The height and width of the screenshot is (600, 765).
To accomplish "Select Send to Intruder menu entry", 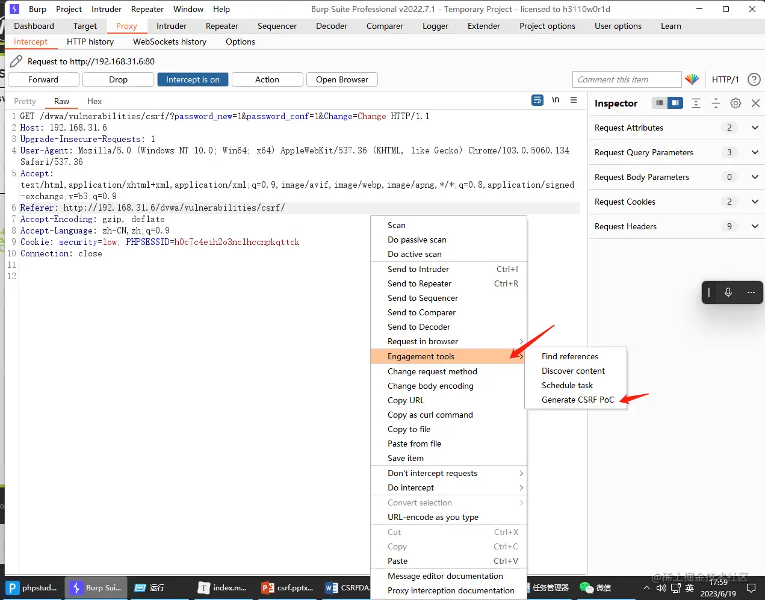I will coord(448,269).
